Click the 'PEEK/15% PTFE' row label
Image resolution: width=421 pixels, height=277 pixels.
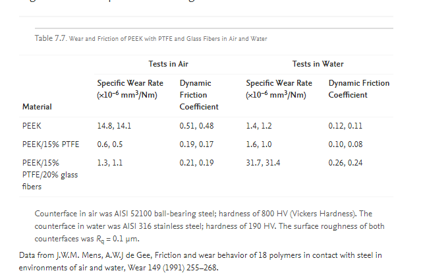50,144
